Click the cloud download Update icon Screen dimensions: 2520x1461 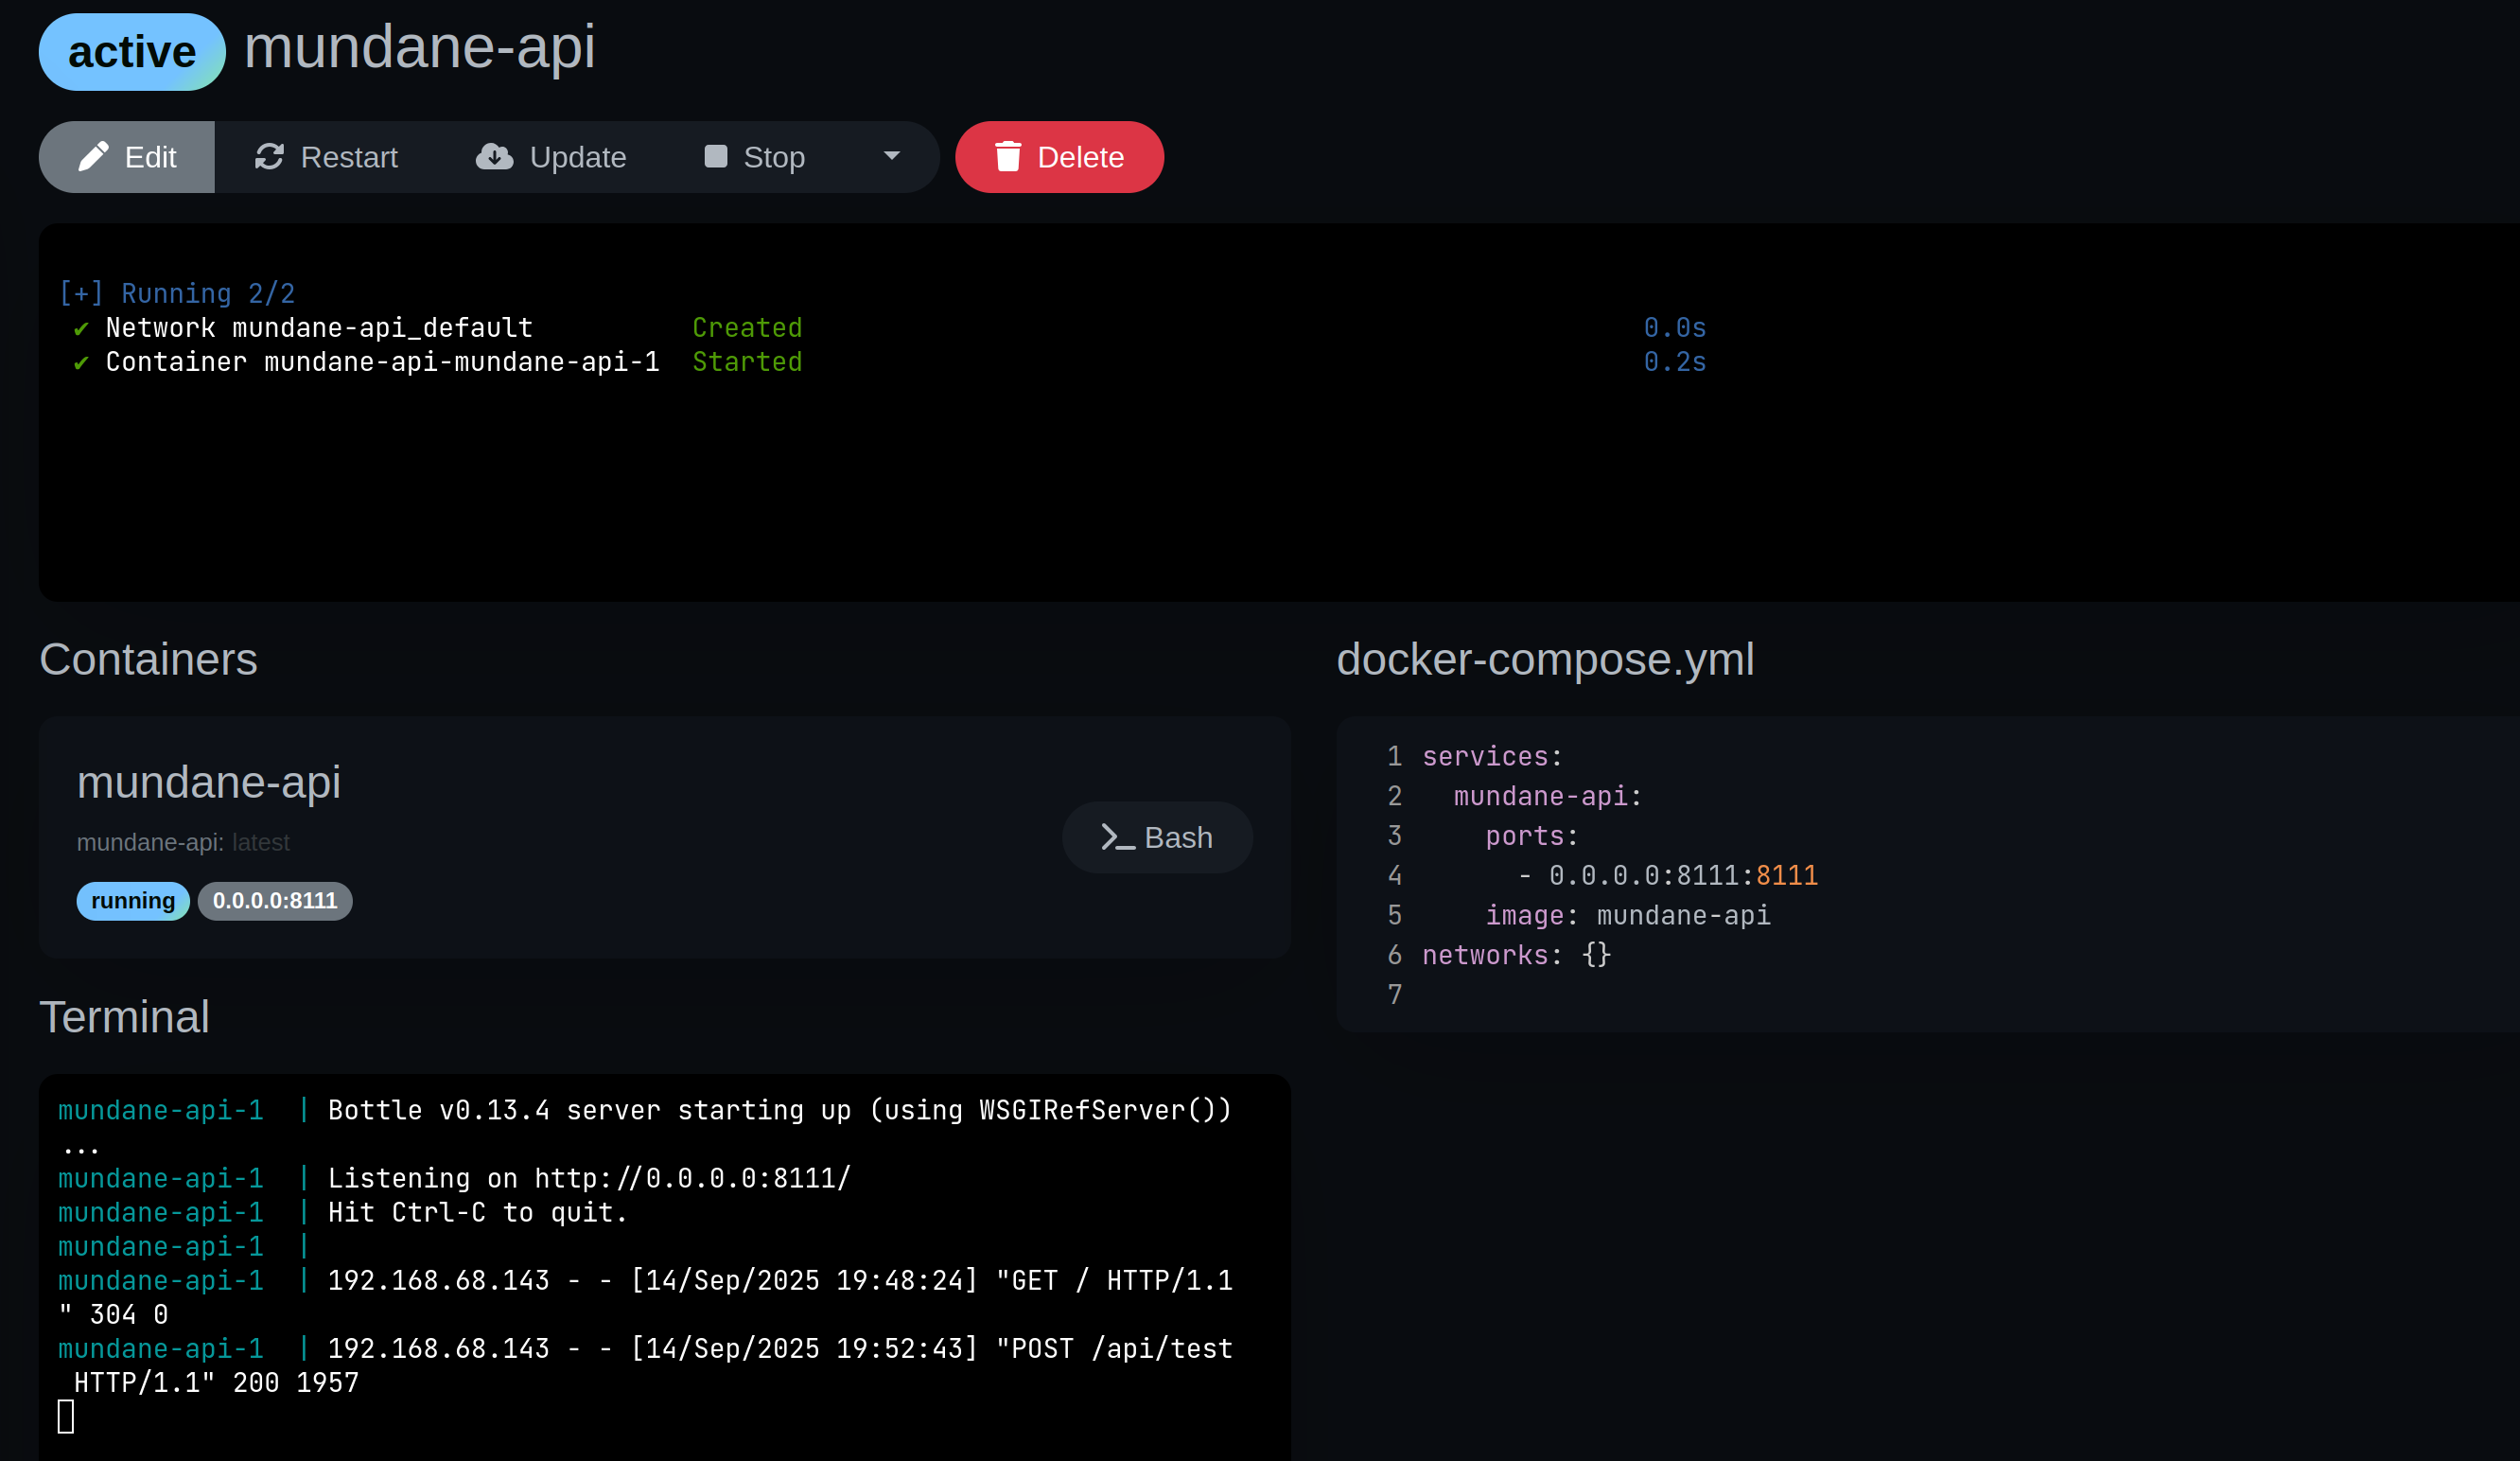pyautogui.click(x=494, y=157)
